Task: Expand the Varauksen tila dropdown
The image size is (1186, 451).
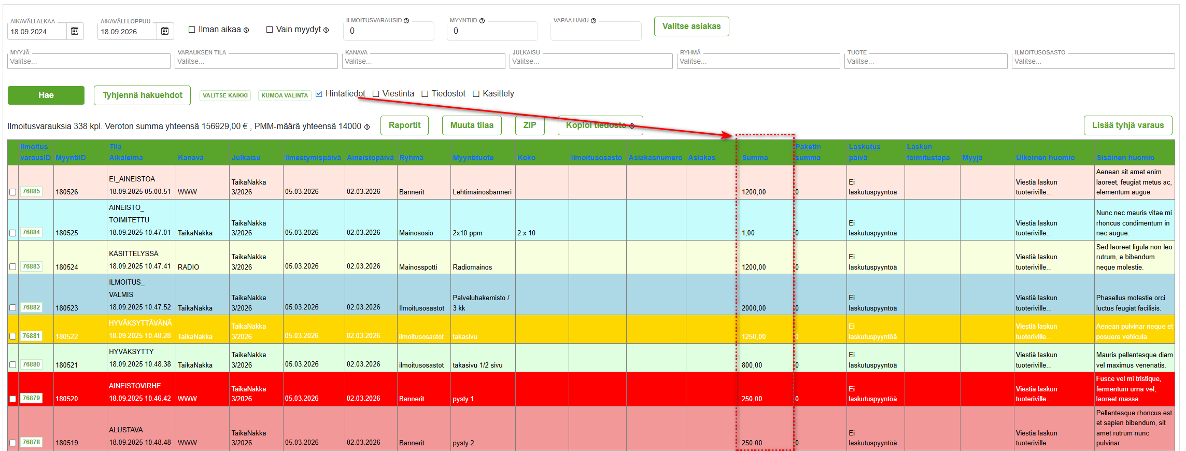Action: point(256,61)
